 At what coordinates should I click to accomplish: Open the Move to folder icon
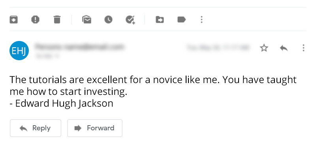point(160,20)
